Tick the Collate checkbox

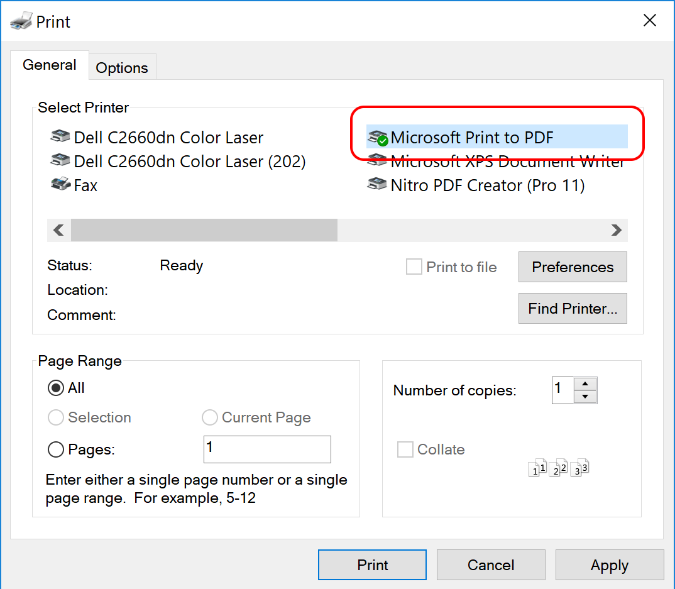(x=405, y=449)
